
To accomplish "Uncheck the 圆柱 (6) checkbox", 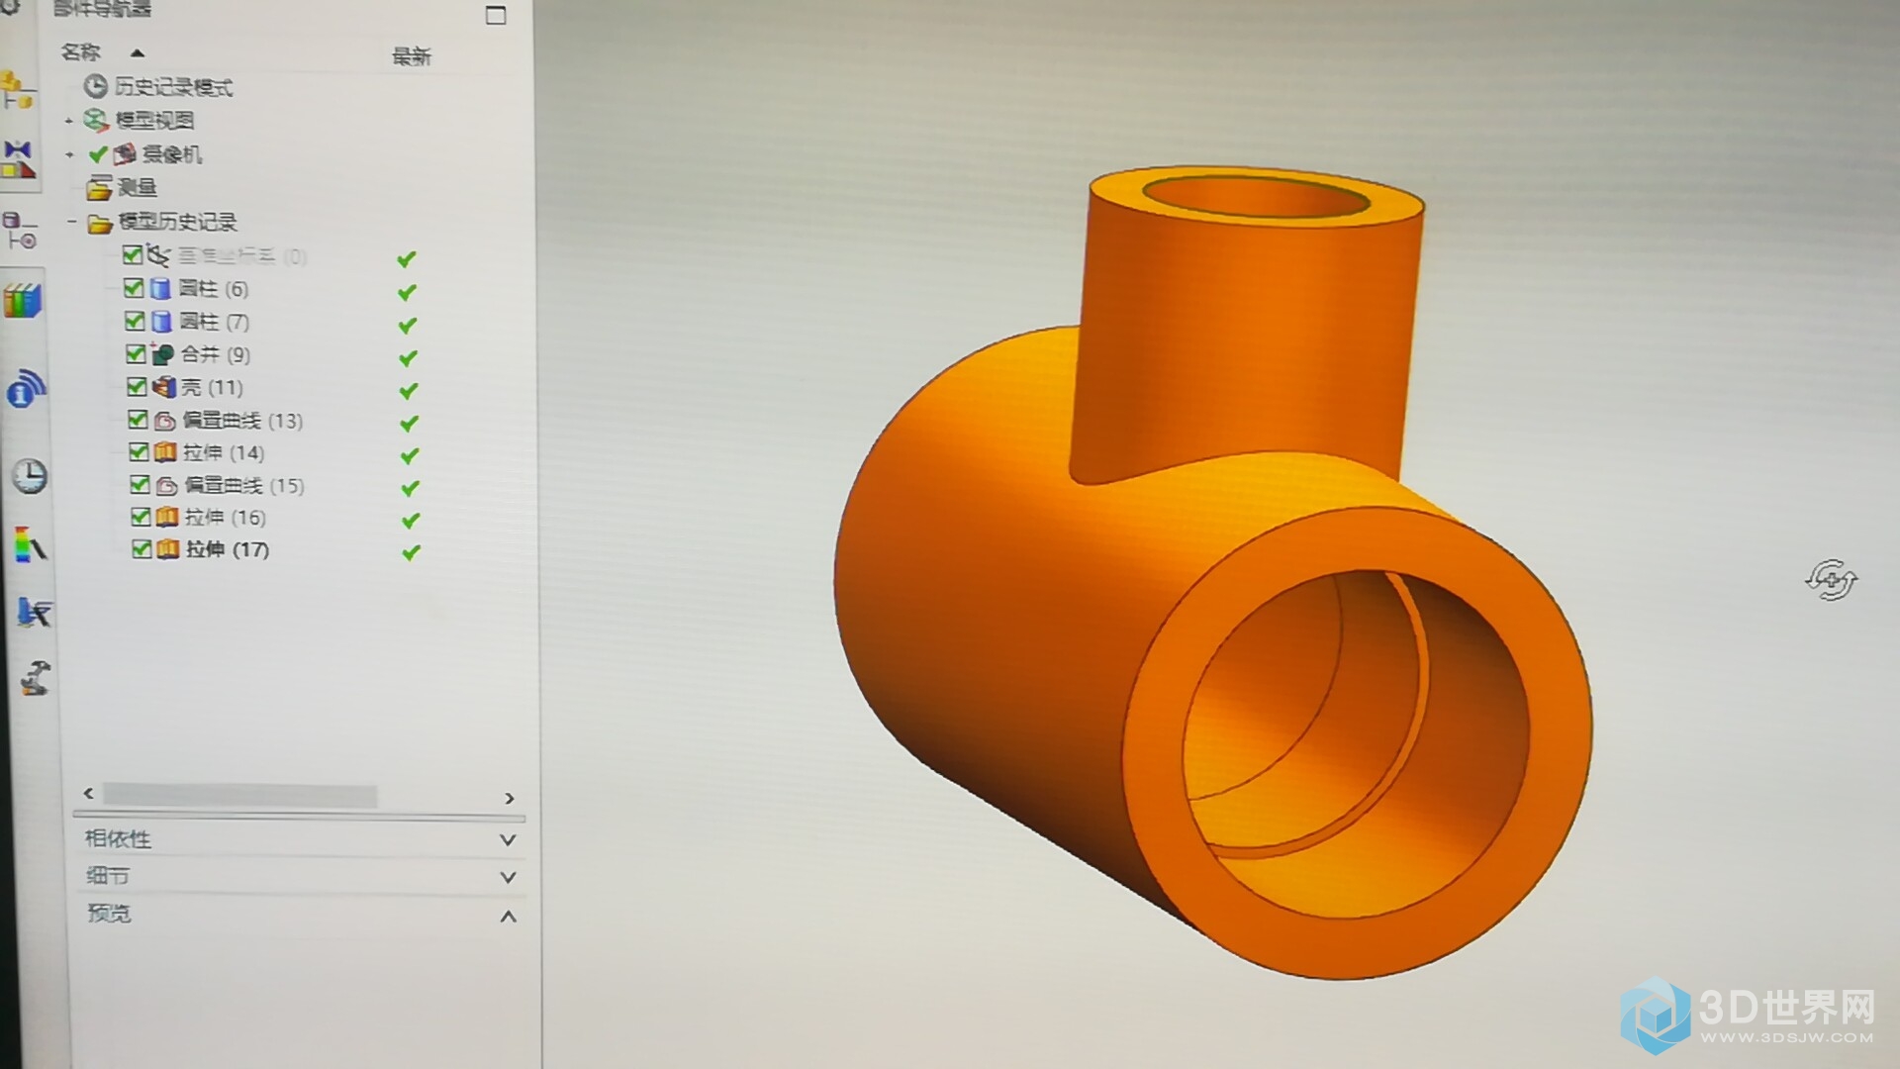I will (134, 288).
